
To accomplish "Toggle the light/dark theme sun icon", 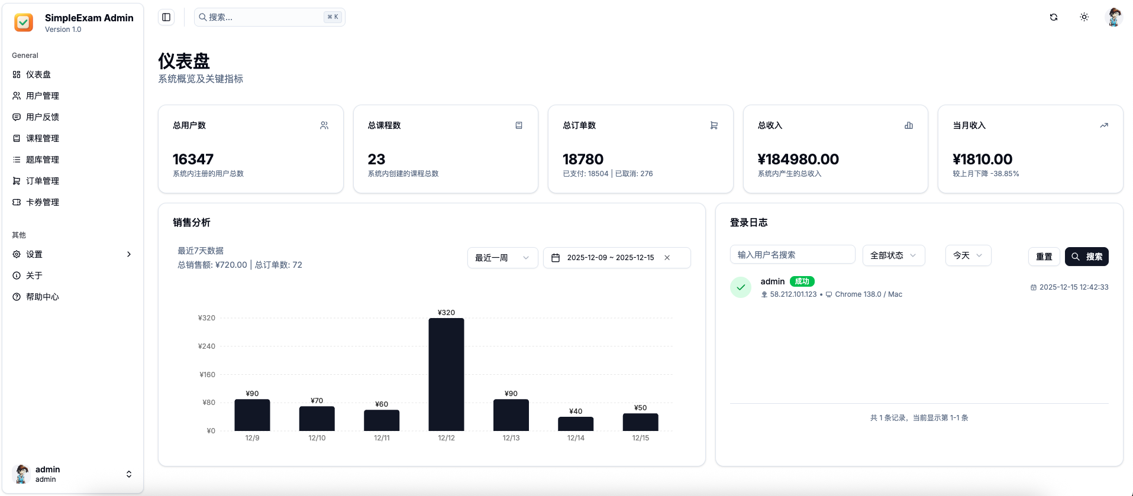I will (1084, 17).
